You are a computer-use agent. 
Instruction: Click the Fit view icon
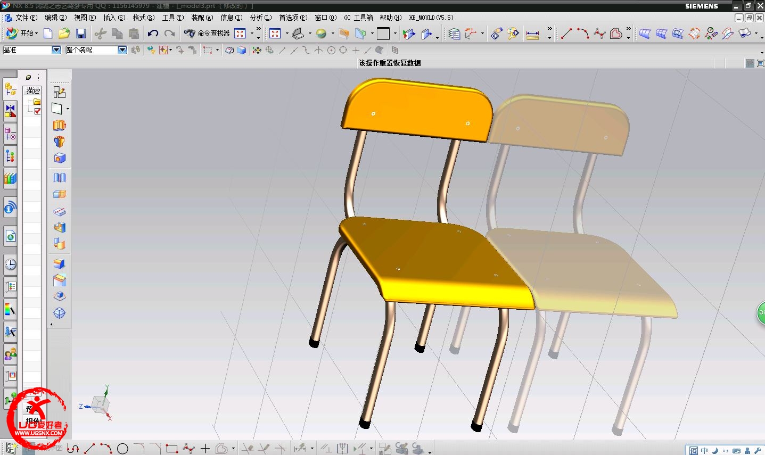[275, 34]
